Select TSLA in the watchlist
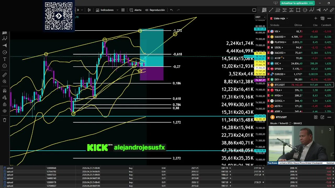 point(300,90)
